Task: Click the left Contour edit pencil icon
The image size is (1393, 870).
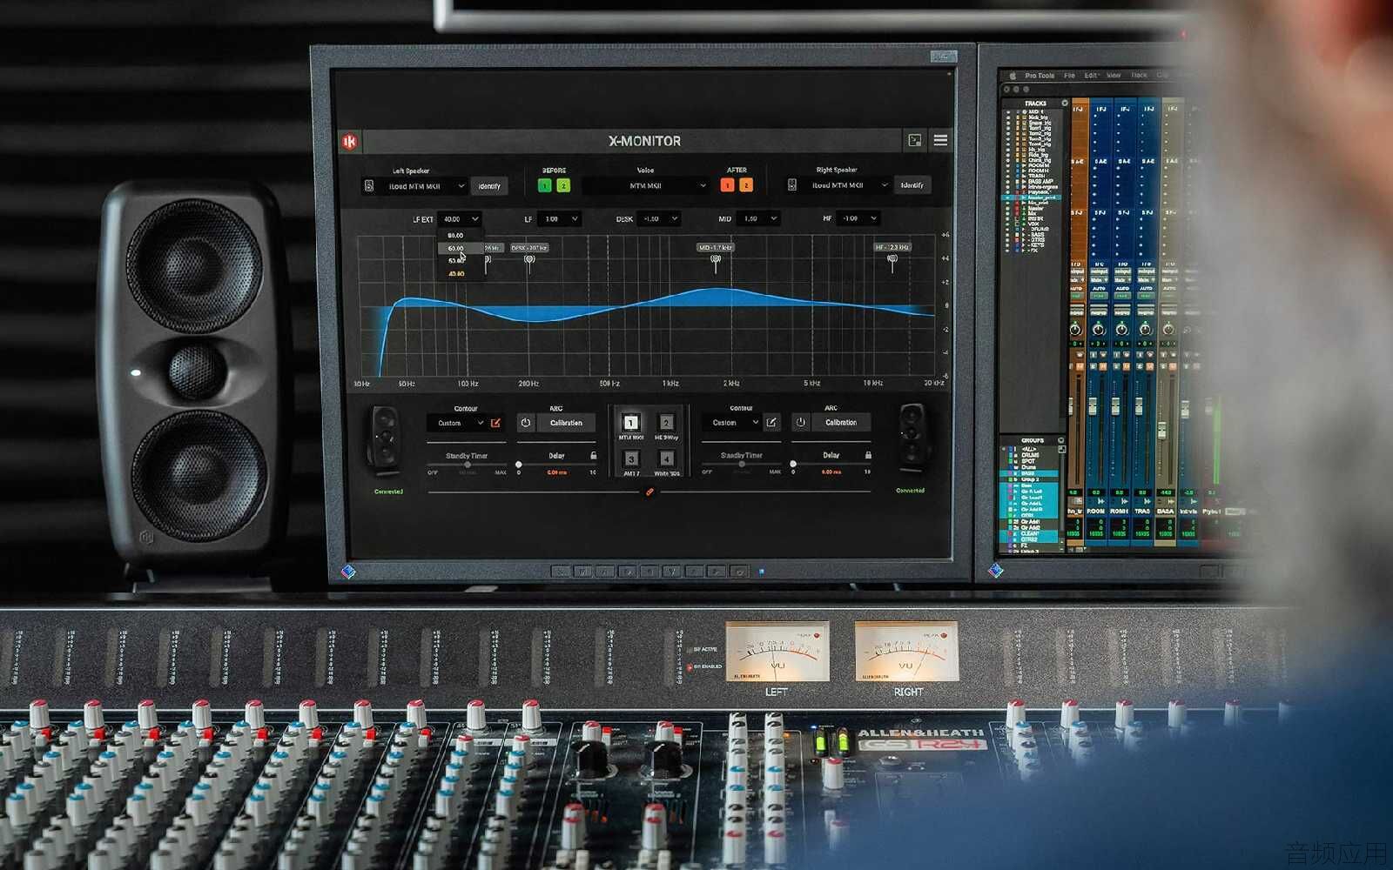Action: [495, 423]
